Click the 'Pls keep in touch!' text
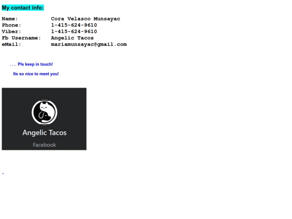This screenshot has height=219, width=292. (35, 64)
